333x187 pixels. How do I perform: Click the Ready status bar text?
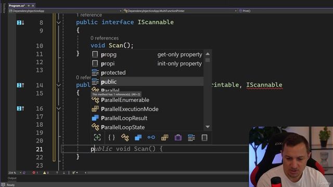pos(10,185)
